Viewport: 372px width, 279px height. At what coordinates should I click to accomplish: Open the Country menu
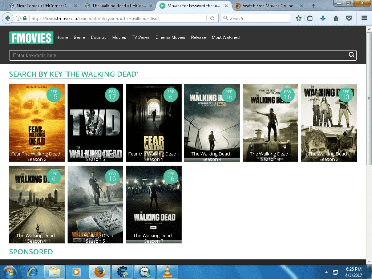99,37
